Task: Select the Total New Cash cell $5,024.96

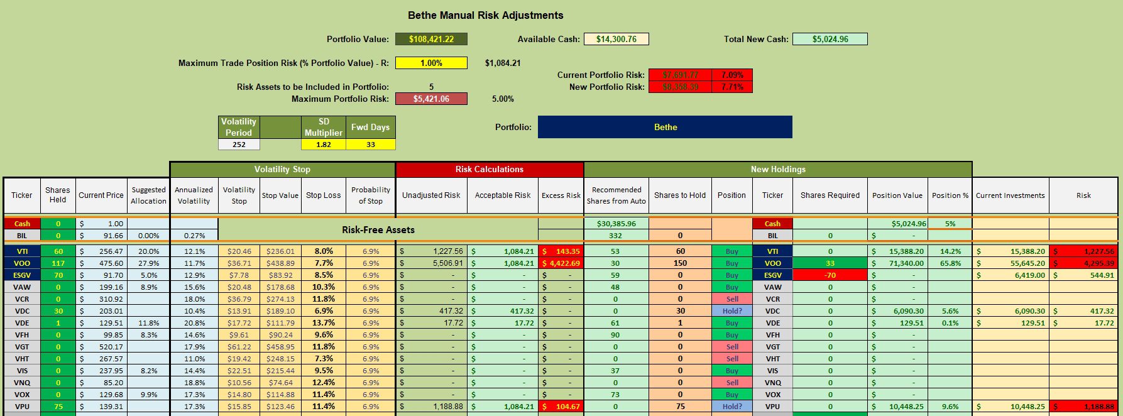Action: click(x=830, y=39)
